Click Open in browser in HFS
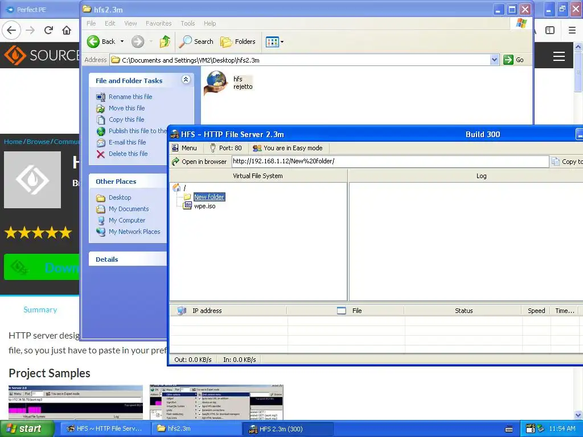Screen dimensions: 583x437 (199, 162)
